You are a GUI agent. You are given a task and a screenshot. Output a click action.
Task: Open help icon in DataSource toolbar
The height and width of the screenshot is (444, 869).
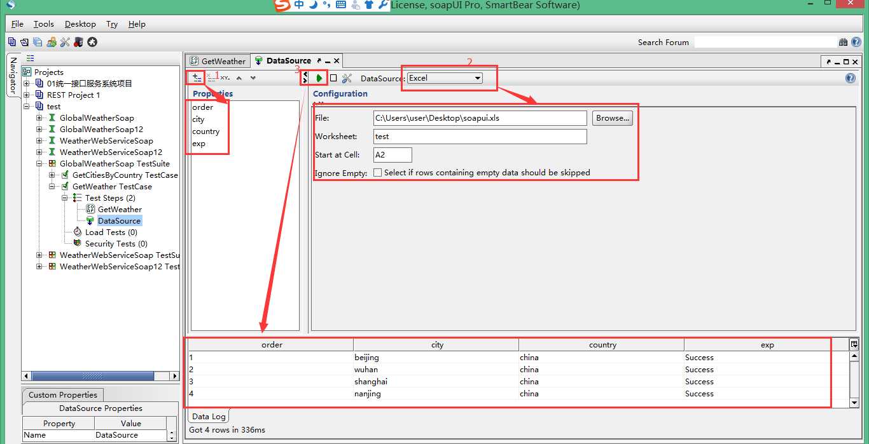pos(851,78)
